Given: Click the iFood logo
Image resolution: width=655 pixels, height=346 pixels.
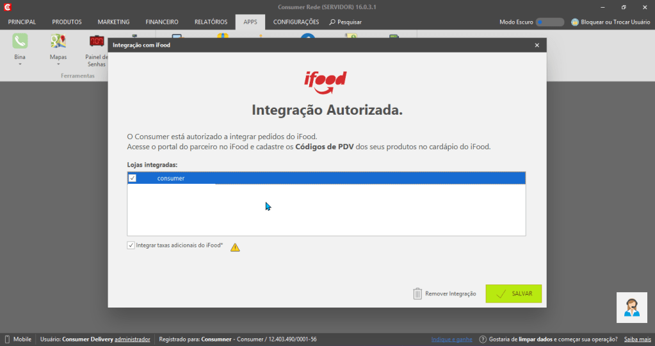Looking at the screenshot, I should 325,82.
